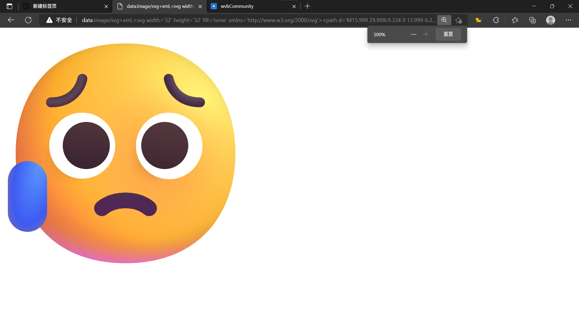Add this page to favorites
The width and height of the screenshot is (579, 310).
(x=459, y=20)
